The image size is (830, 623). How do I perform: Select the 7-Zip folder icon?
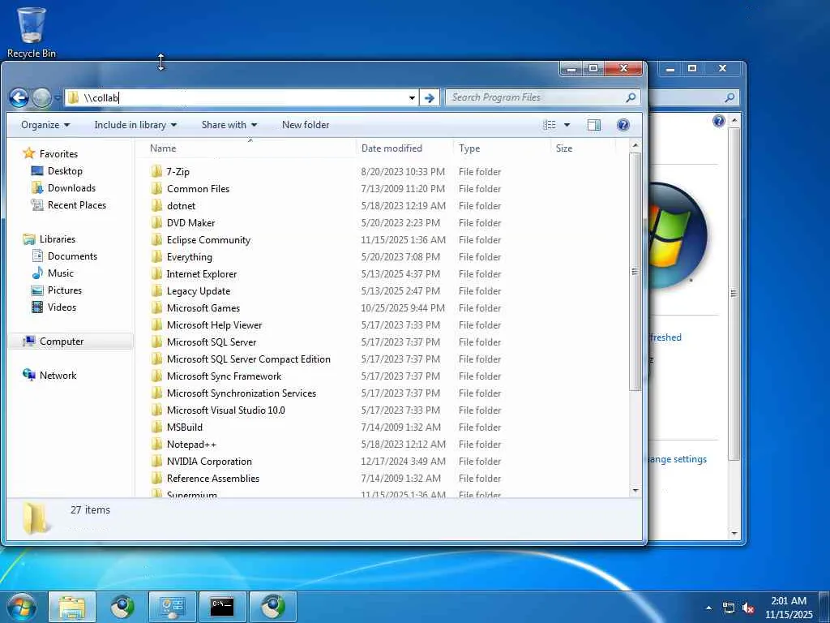coord(156,171)
